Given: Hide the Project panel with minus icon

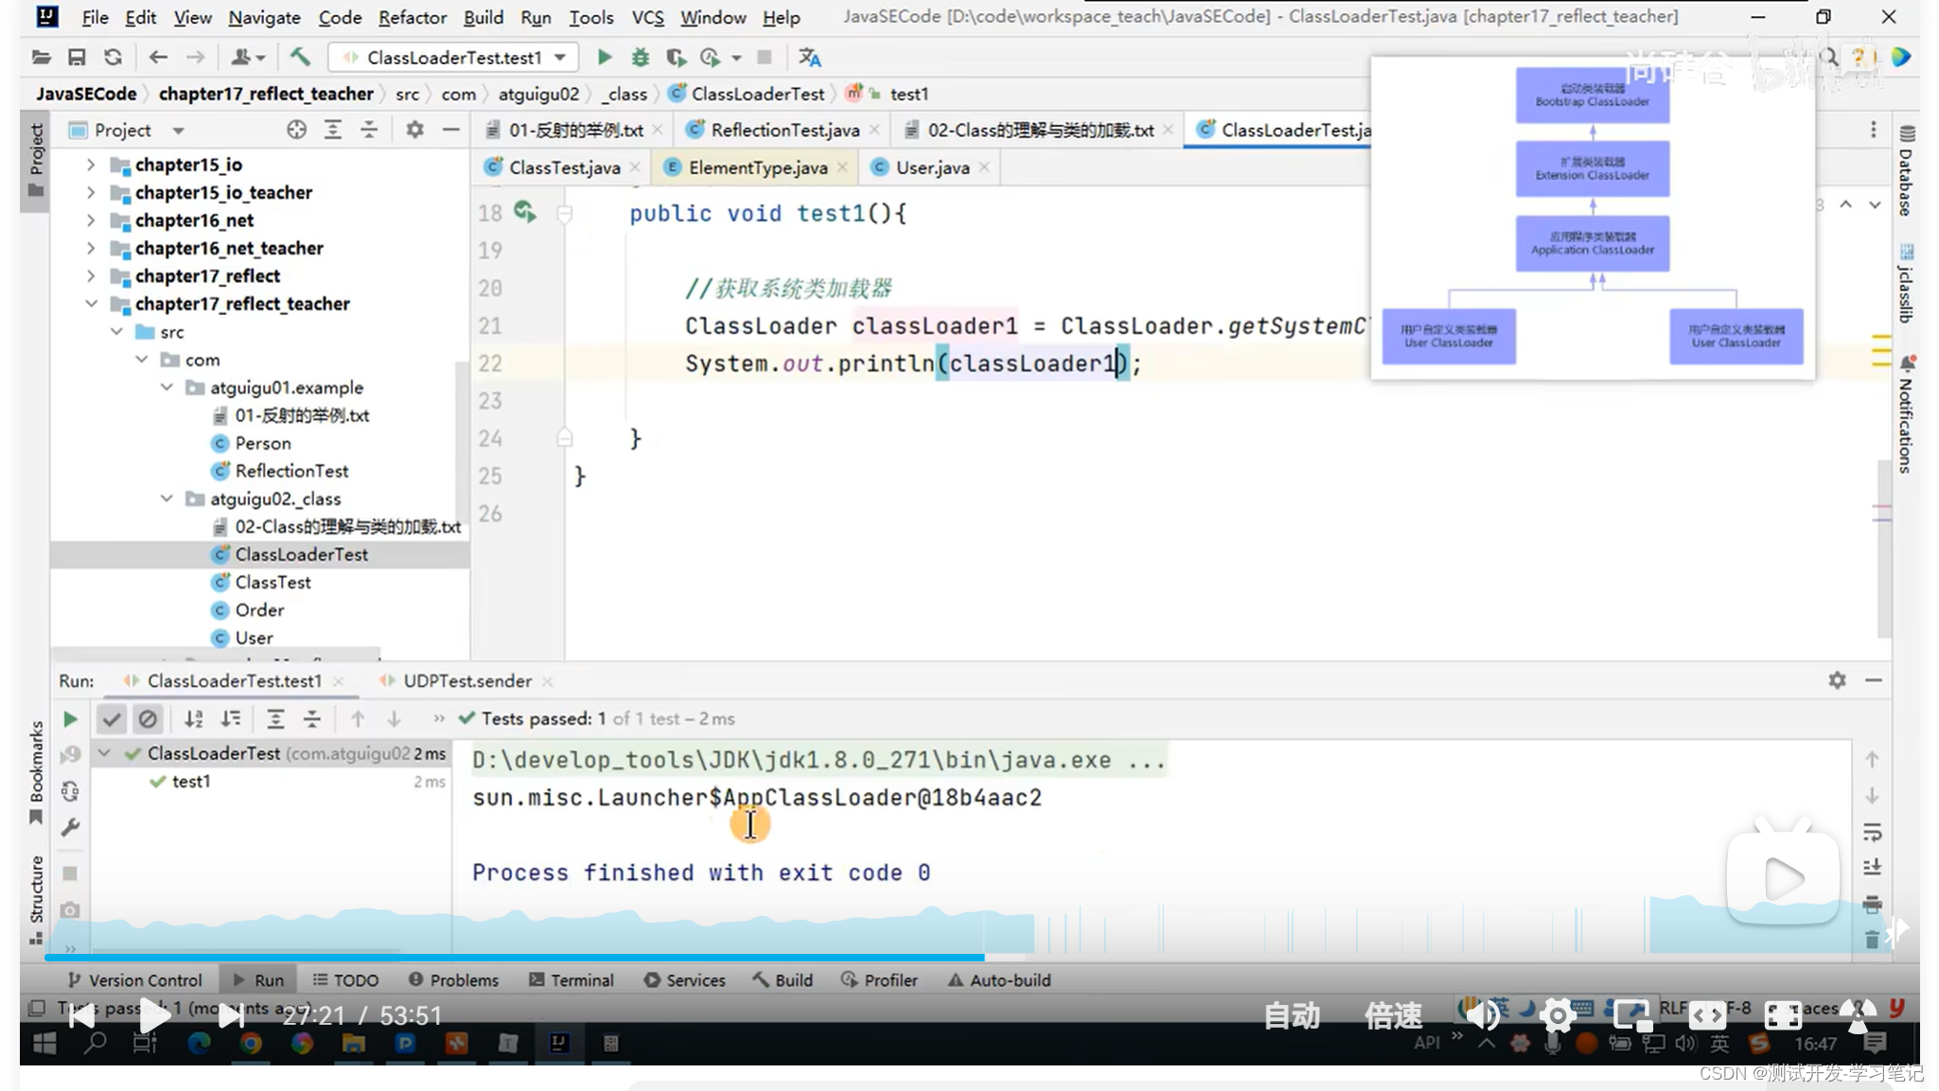Looking at the screenshot, I should pyautogui.click(x=450, y=130).
